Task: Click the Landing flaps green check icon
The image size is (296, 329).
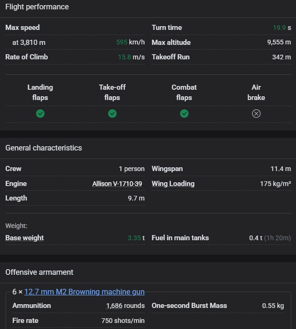Action: pos(40,114)
